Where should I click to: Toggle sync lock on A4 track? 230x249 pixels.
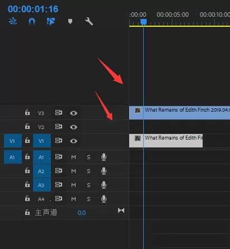[59, 199]
